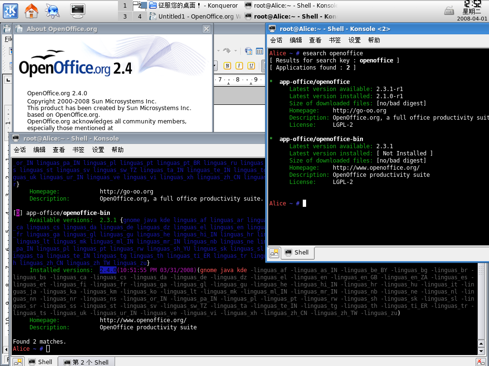This screenshot has width=489, height=366.
Task: Select the 第 2 个 Shell tab
Action: pyautogui.click(x=86, y=362)
